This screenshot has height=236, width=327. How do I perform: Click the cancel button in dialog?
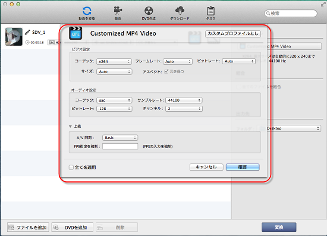coord(206,167)
